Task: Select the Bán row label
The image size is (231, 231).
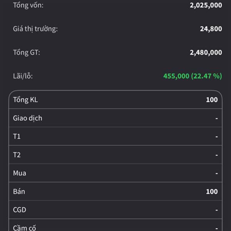Action: [x=19, y=191]
